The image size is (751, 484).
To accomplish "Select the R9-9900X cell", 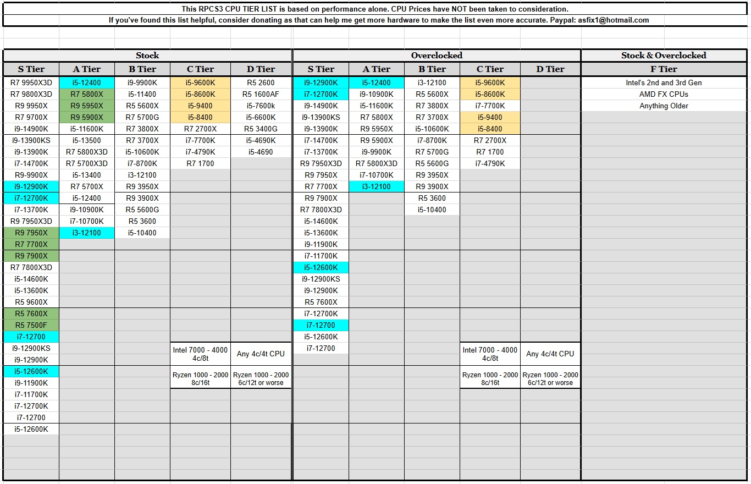I will [31, 175].
